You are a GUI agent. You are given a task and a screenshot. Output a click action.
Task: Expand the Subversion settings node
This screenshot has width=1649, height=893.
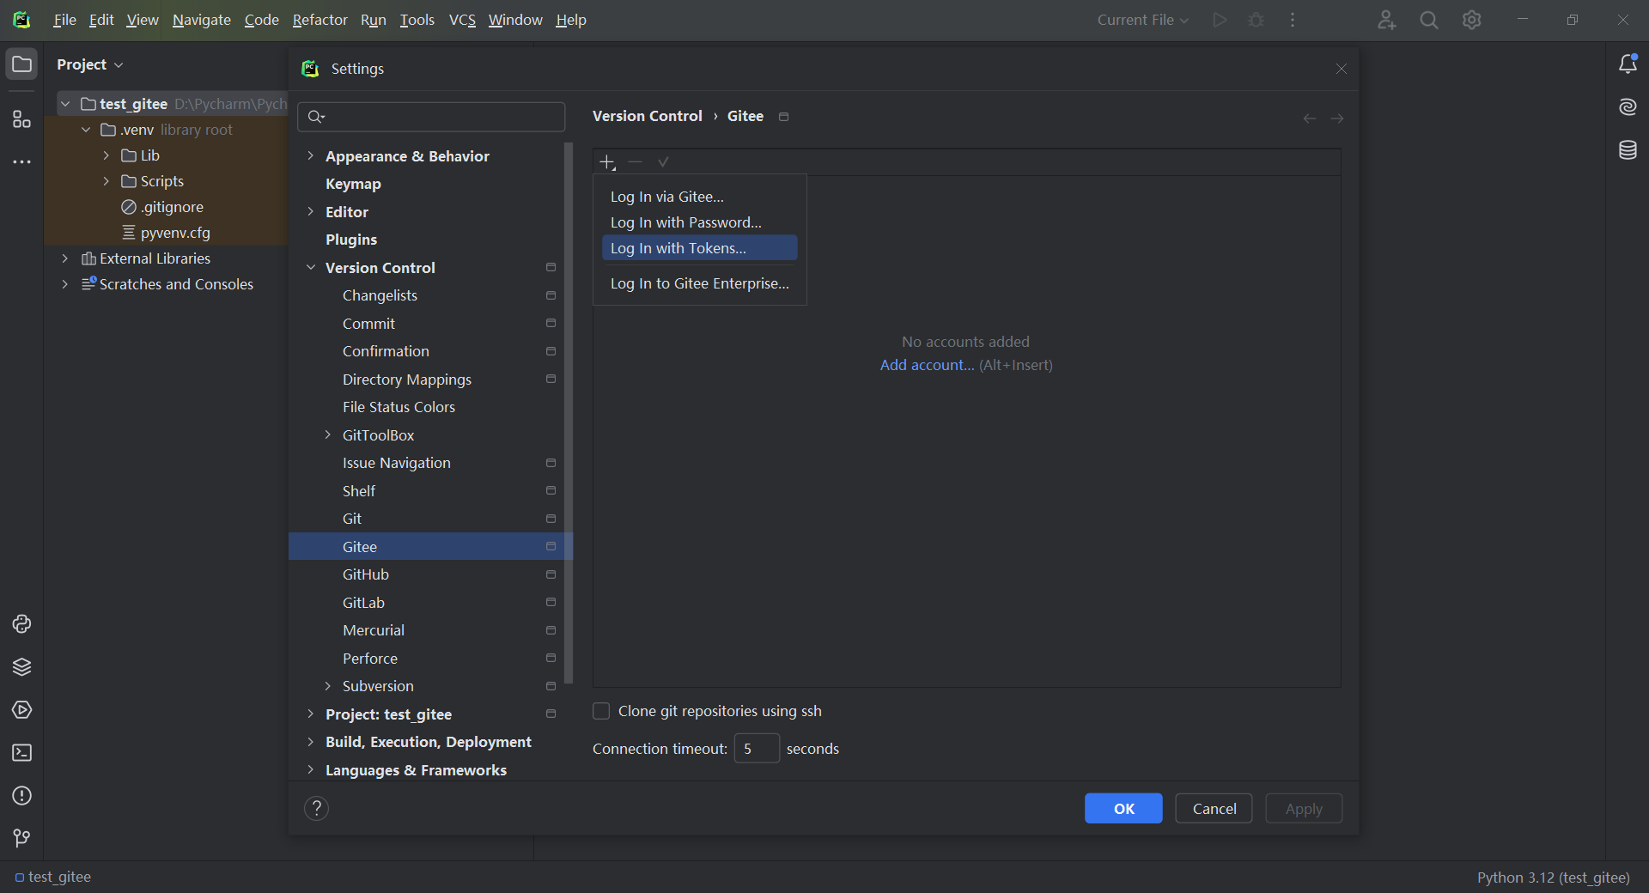pyautogui.click(x=327, y=686)
